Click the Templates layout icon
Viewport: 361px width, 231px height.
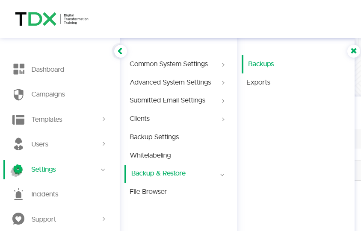tap(18, 120)
